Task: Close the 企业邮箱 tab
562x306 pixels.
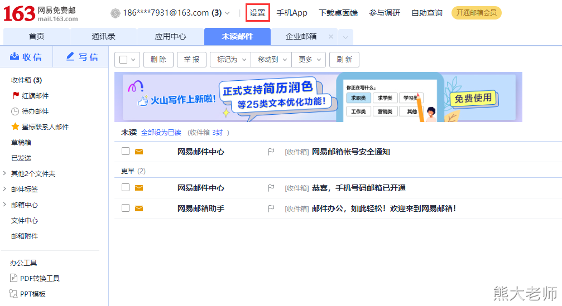Action: click(331, 36)
